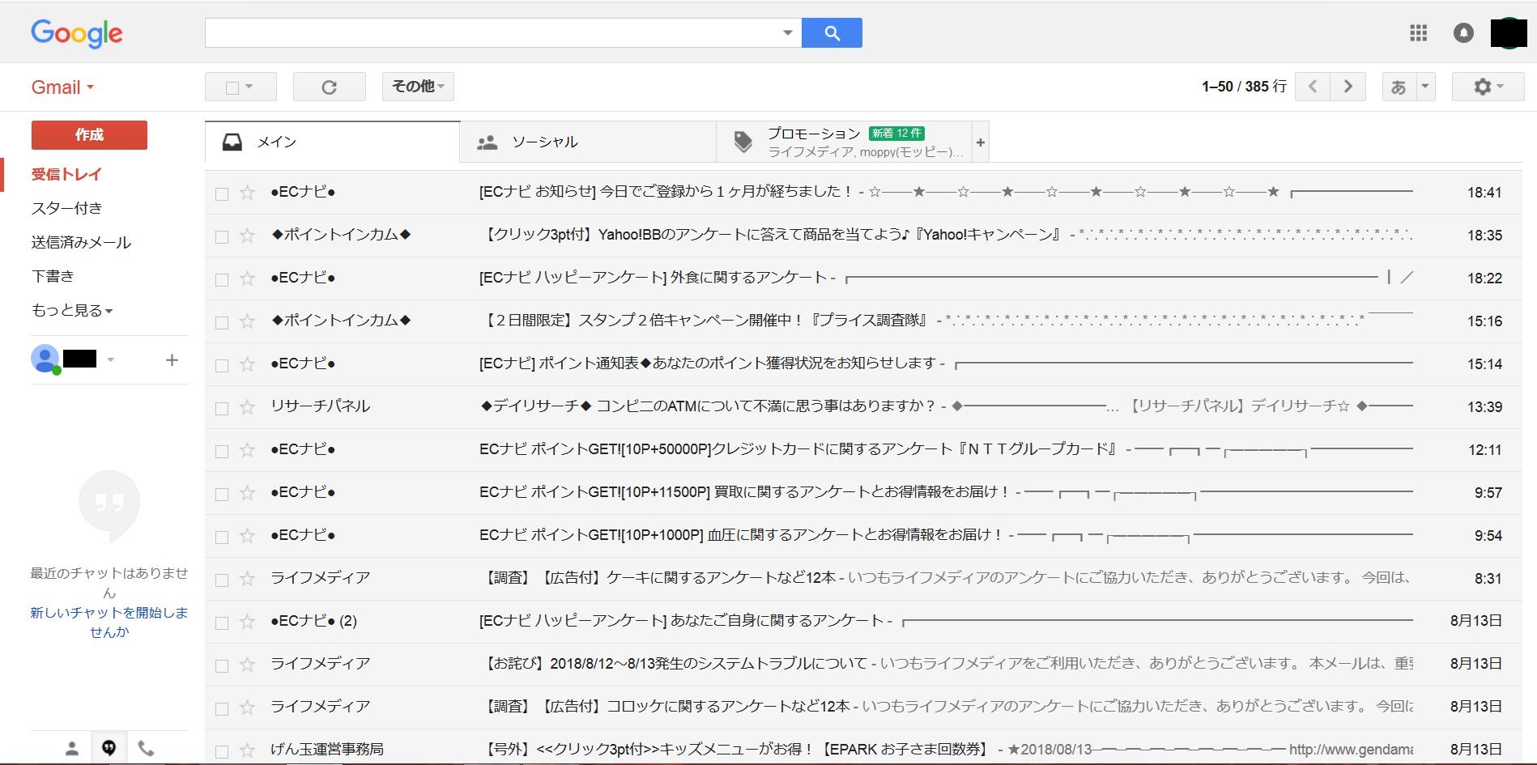
Task: Open the Gmail product switcher dropdown
Action: pyautogui.click(x=62, y=87)
